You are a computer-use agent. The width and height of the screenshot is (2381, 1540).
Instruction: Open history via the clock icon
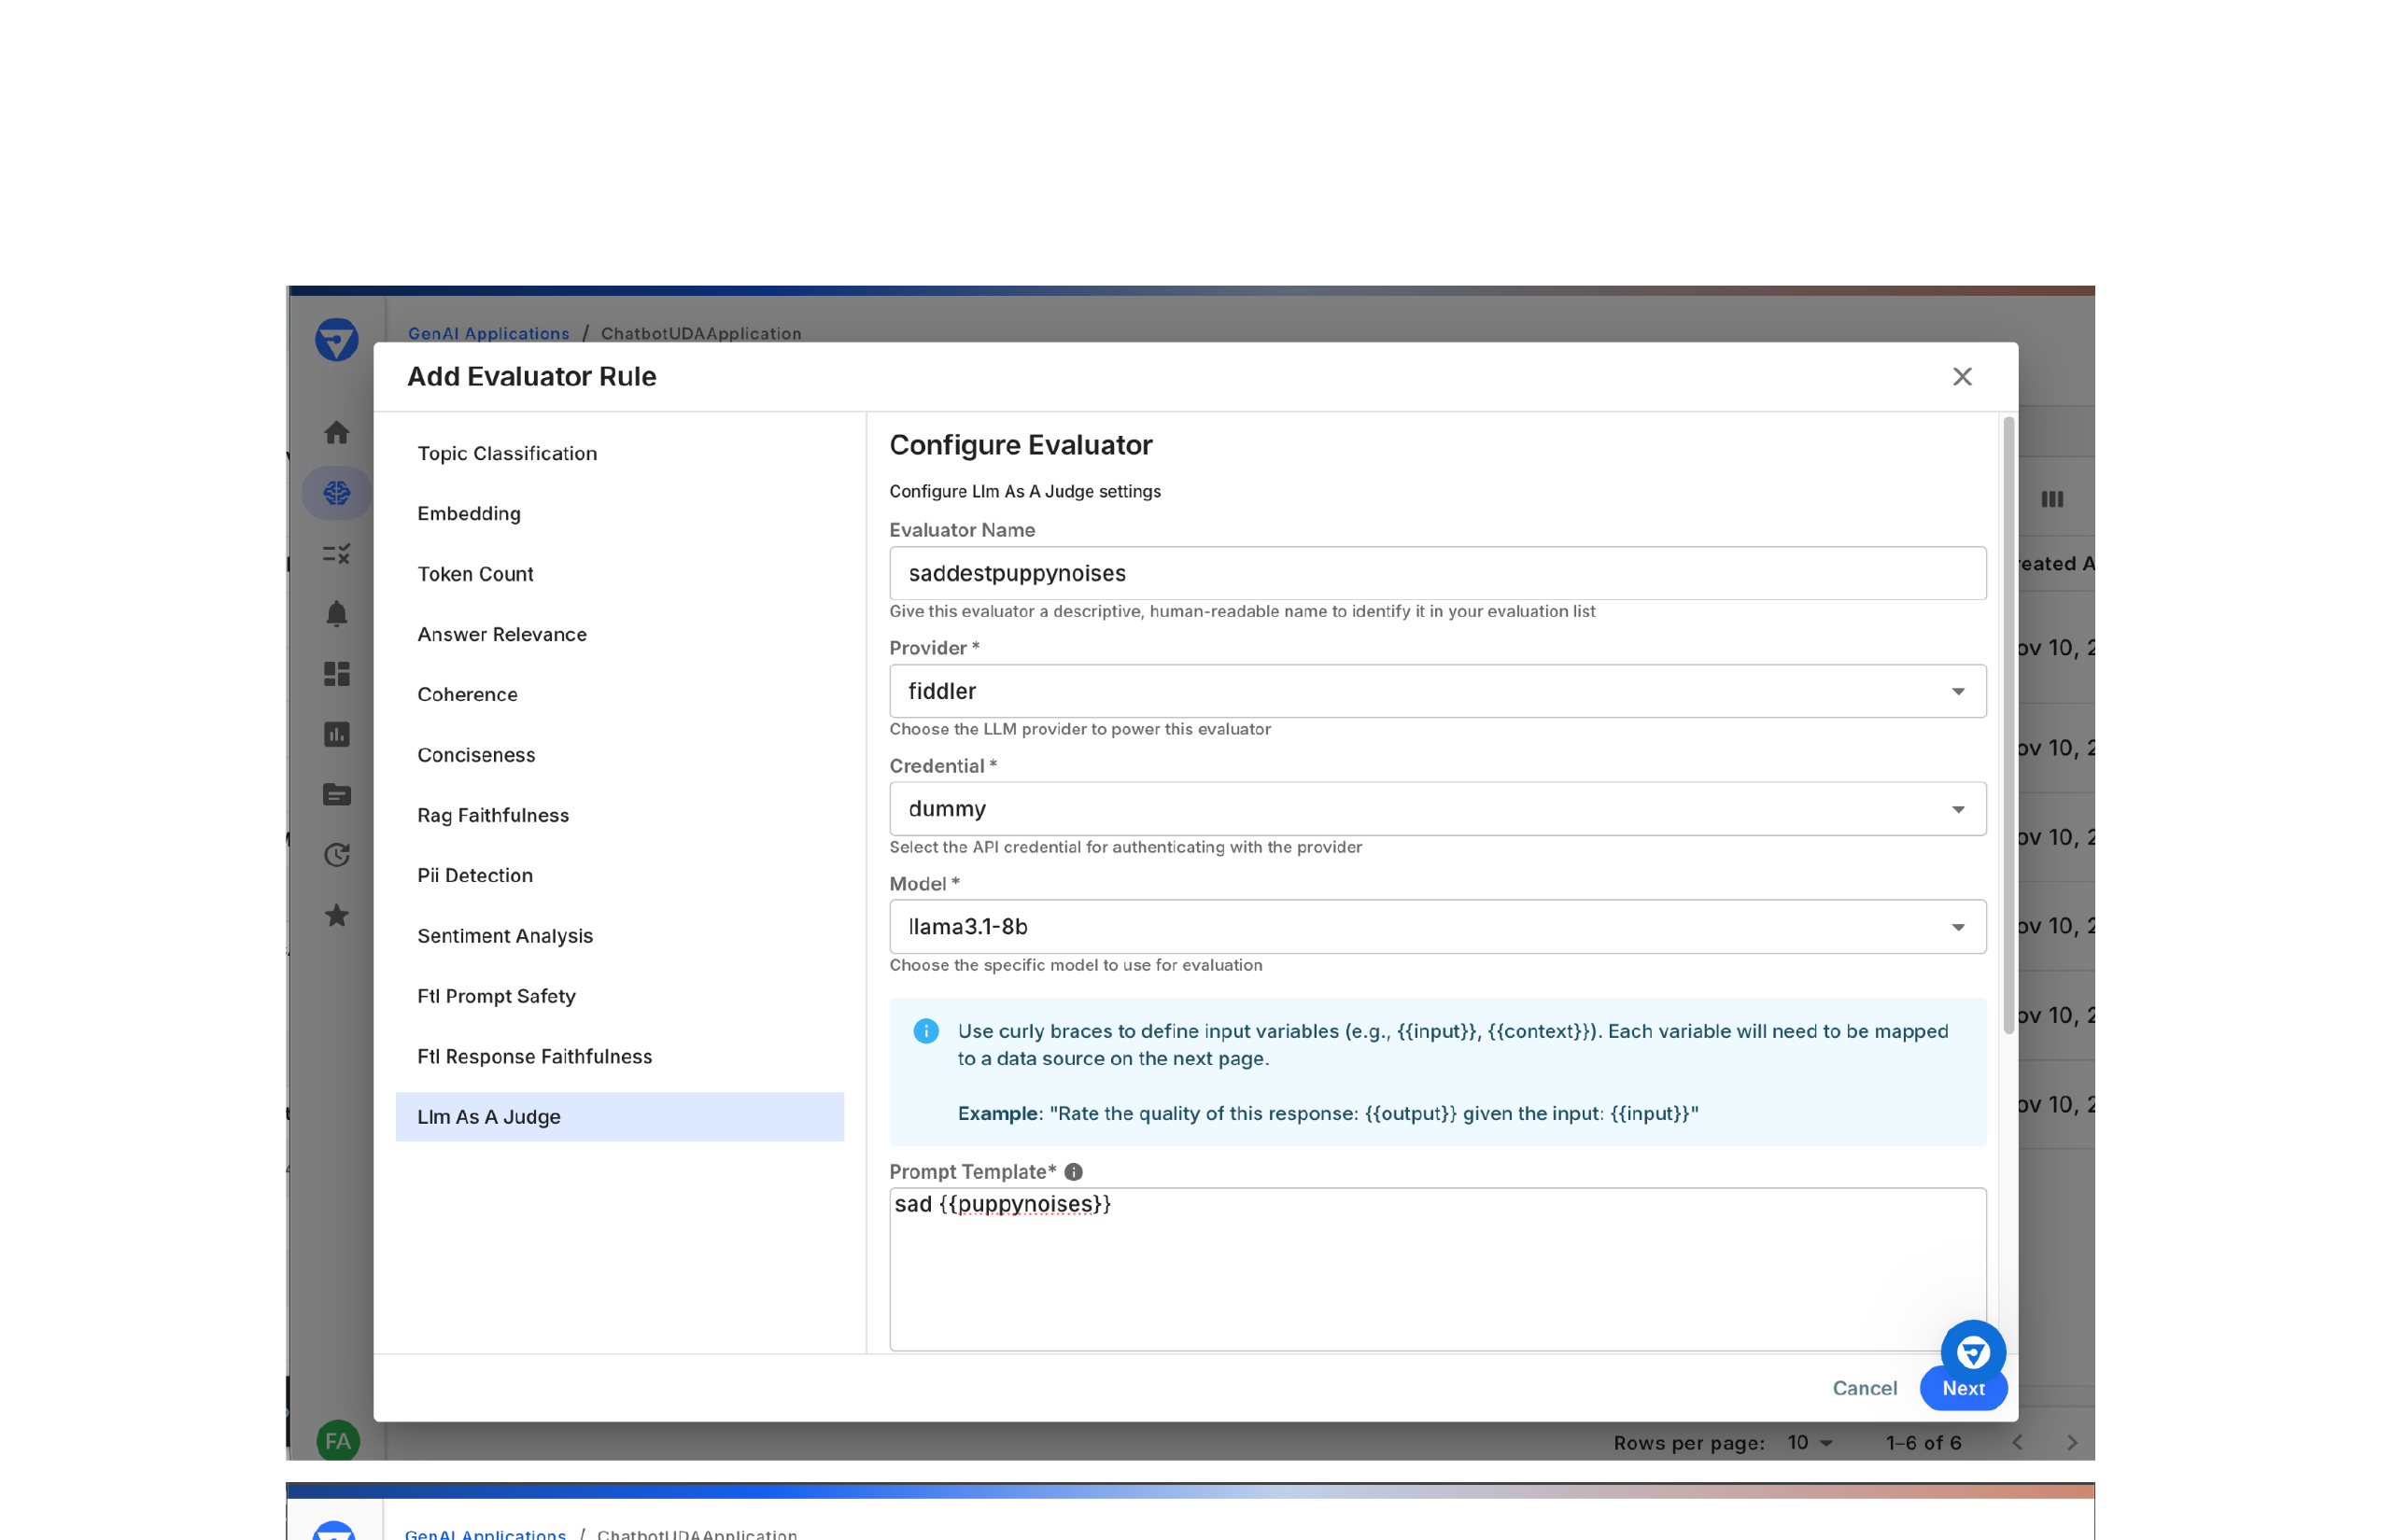click(336, 854)
